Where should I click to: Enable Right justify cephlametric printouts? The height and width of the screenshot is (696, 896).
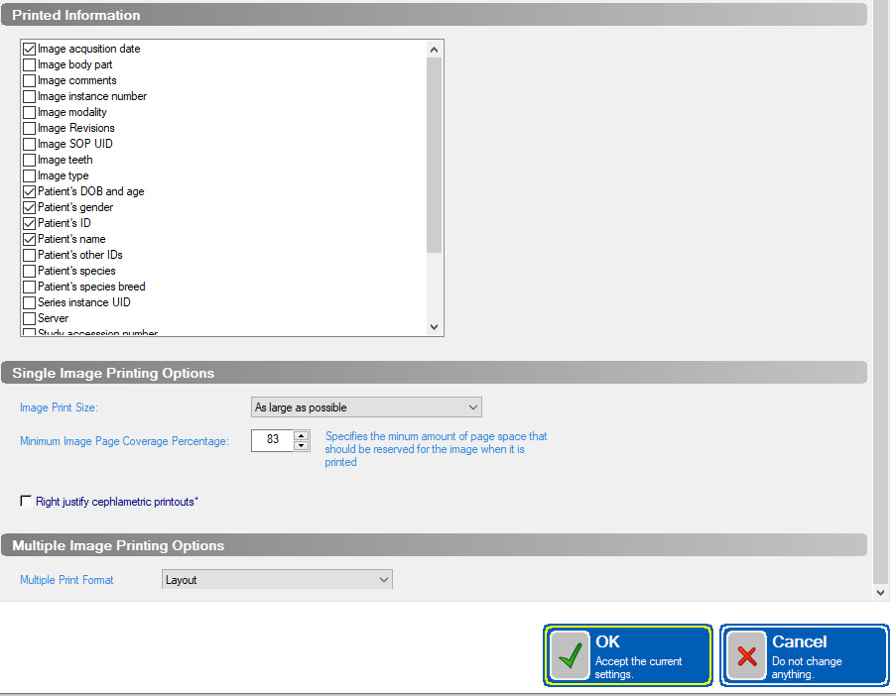pos(26,502)
